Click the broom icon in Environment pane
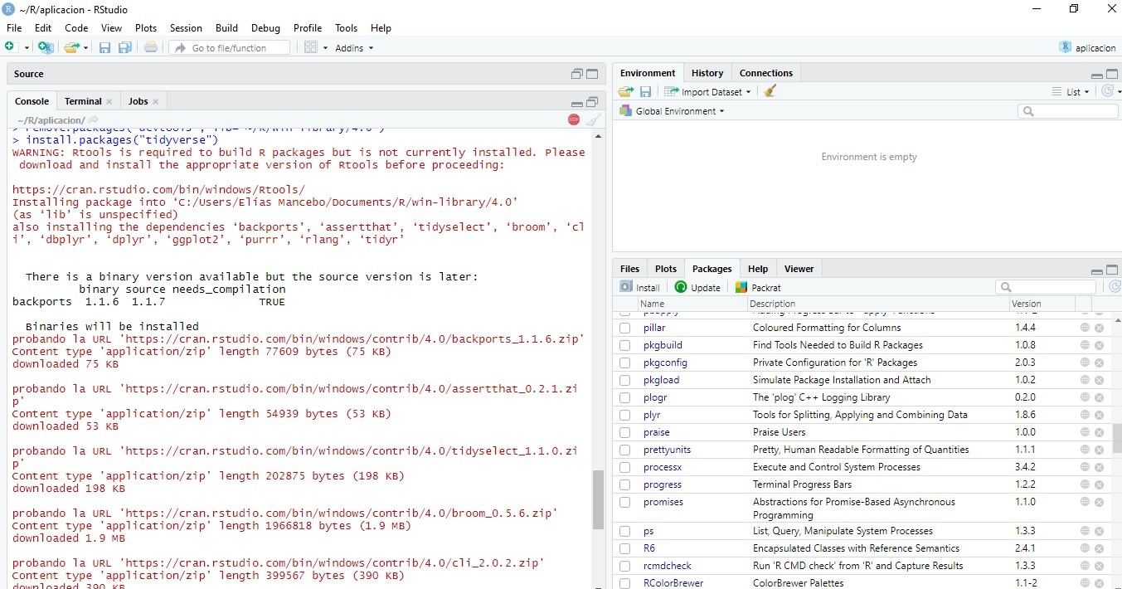This screenshot has height=589, width=1122. (770, 92)
